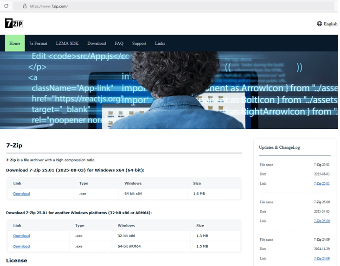Screen dimensions: 340x266
Task: Open Links in the navigation bar
Action: (160, 43)
